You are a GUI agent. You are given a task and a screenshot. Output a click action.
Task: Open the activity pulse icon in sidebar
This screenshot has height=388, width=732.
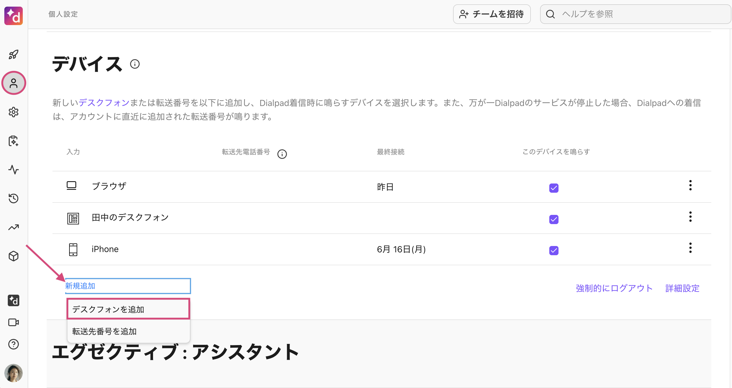point(14,170)
